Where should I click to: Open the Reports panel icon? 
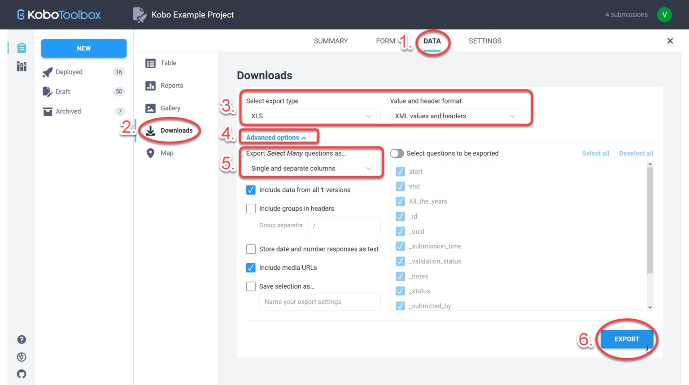pos(151,86)
